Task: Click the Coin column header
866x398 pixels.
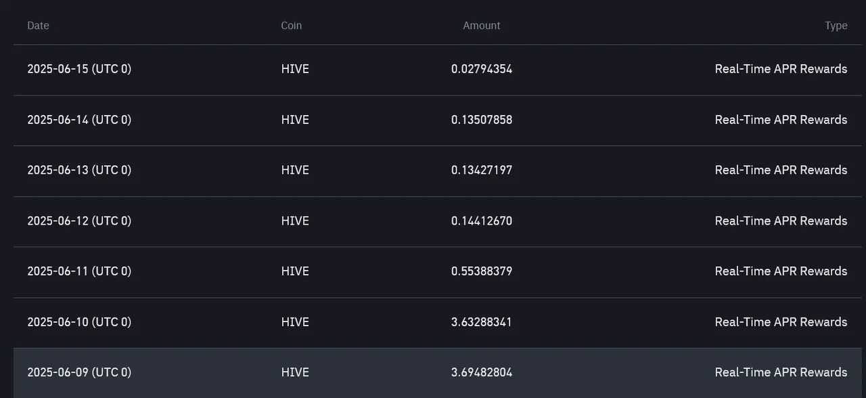Action: [x=292, y=26]
